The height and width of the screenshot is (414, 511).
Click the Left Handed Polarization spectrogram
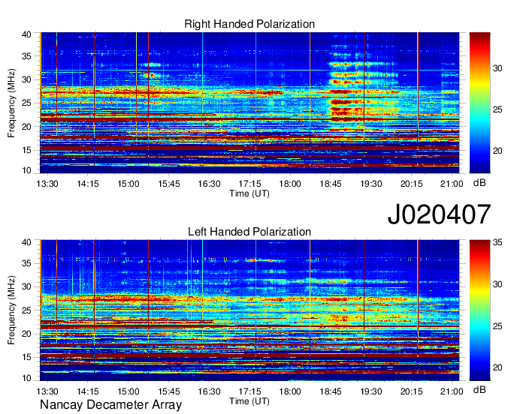(x=249, y=310)
